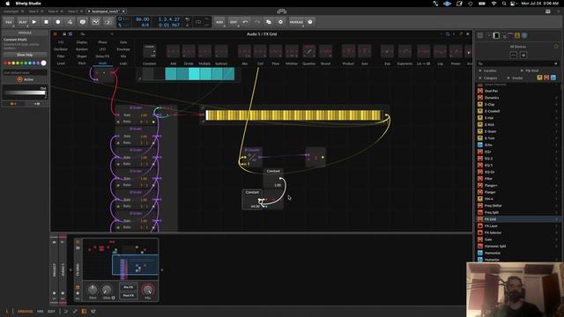564x317 pixels.
Task: Click the Pre FX button on device
Action: click(129, 287)
